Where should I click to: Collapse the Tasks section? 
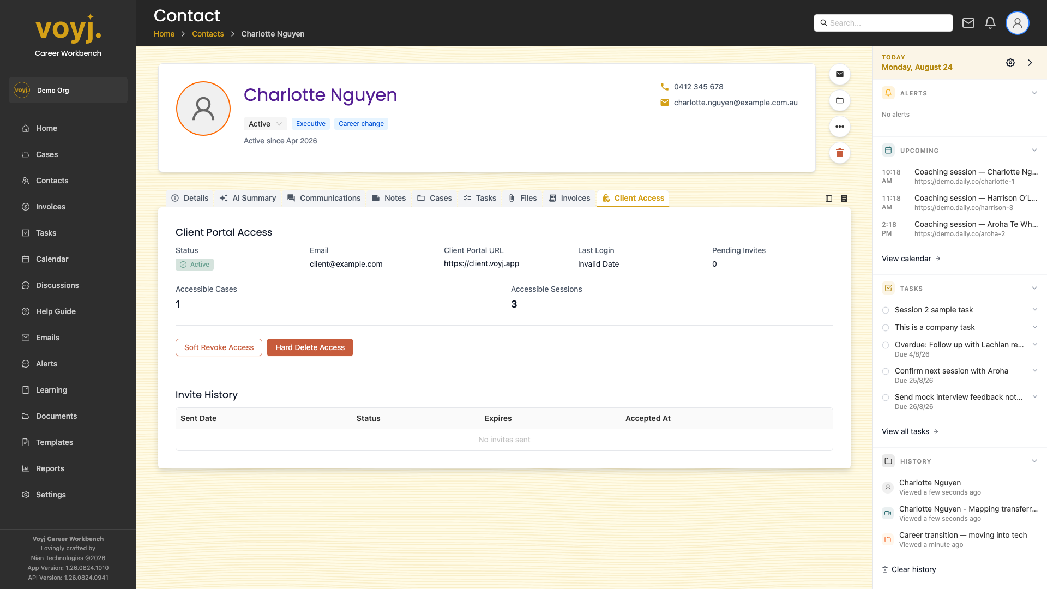[x=1034, y=288]
